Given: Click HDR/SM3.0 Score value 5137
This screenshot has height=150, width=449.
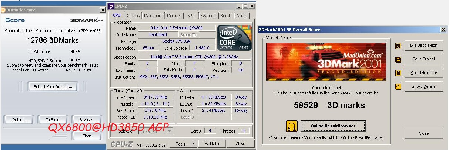Looking at the screenshot, I should [75, 61].
